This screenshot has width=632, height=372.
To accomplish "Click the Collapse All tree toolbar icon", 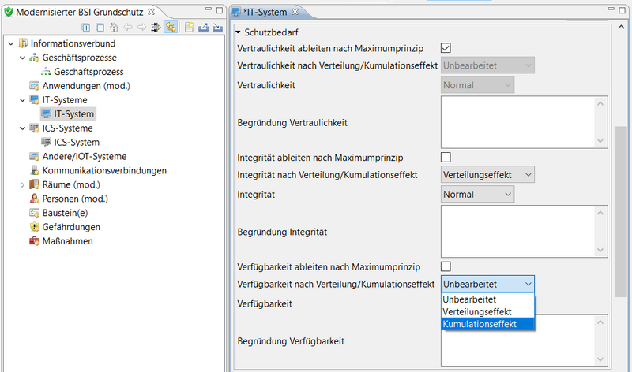I will coord(100,28).
